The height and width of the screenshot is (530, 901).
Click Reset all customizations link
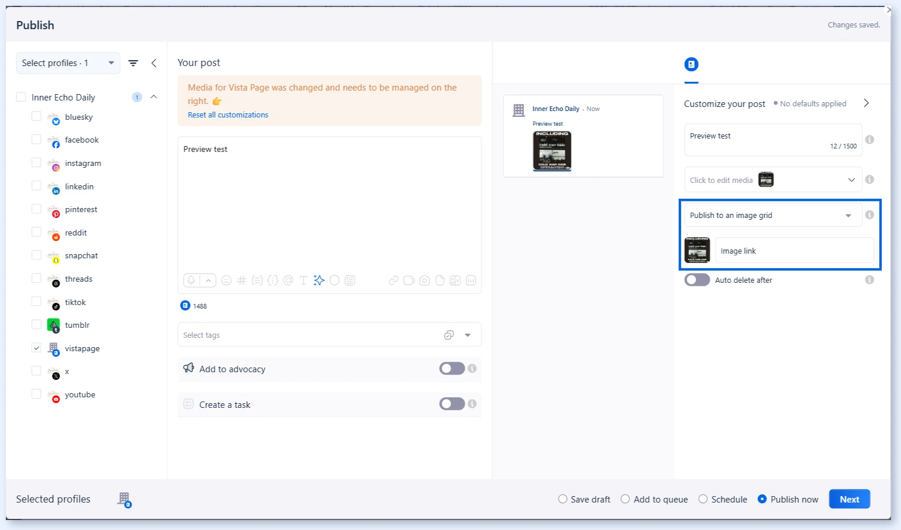pos(228,115)
